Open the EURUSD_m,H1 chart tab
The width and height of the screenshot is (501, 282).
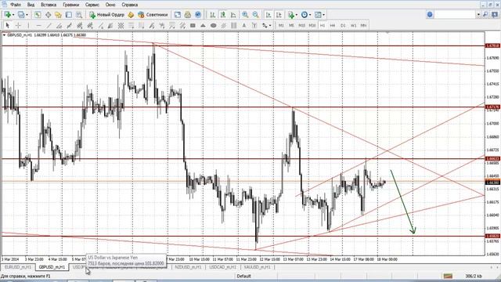pyautogui.click(x=18, y=267)
